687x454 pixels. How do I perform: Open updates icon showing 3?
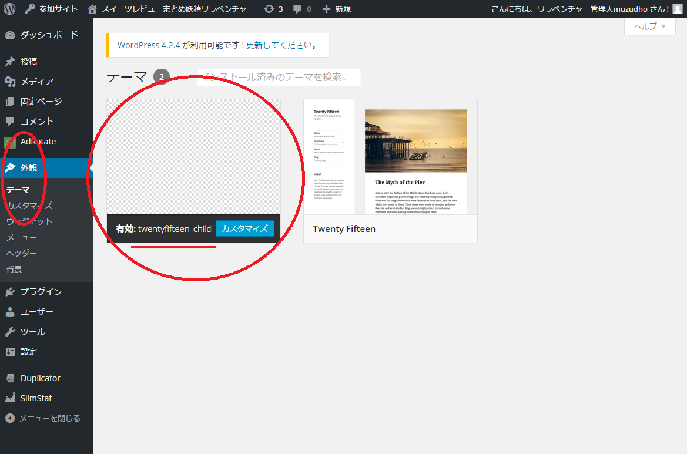269,9
